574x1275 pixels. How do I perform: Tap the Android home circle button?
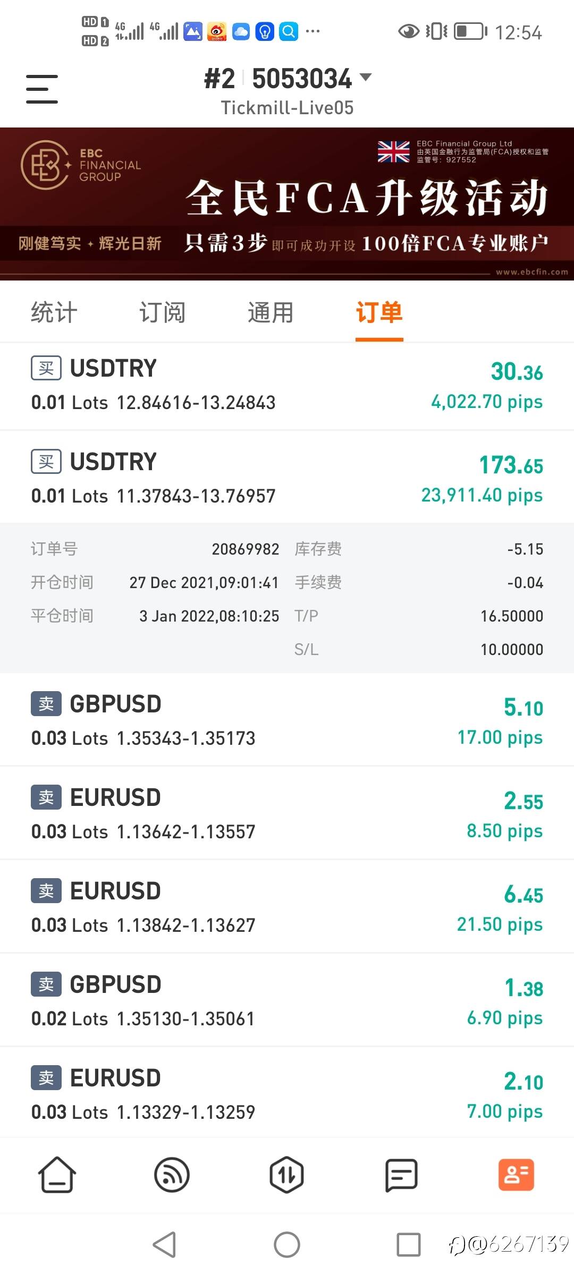287,1244
